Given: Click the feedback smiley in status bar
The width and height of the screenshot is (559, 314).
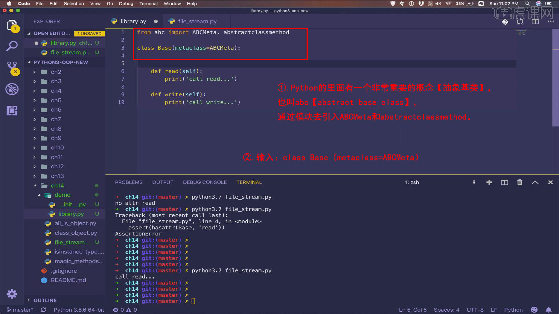Looking at the screenshot, I should (x=534, y=310).
